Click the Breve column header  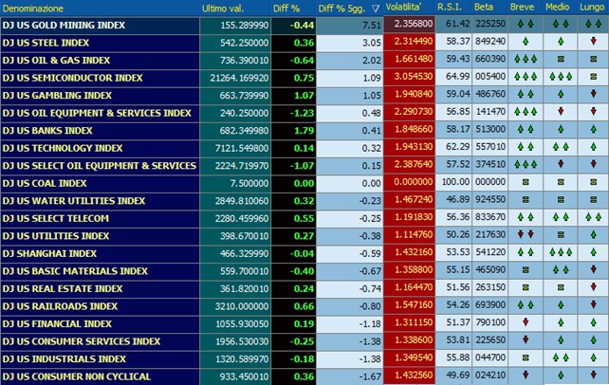pyautogui.click(x=522, y=7)
